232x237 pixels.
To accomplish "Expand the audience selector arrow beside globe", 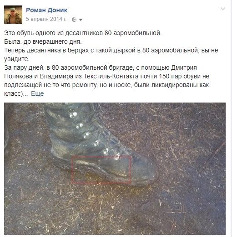I will click(81, 20).
